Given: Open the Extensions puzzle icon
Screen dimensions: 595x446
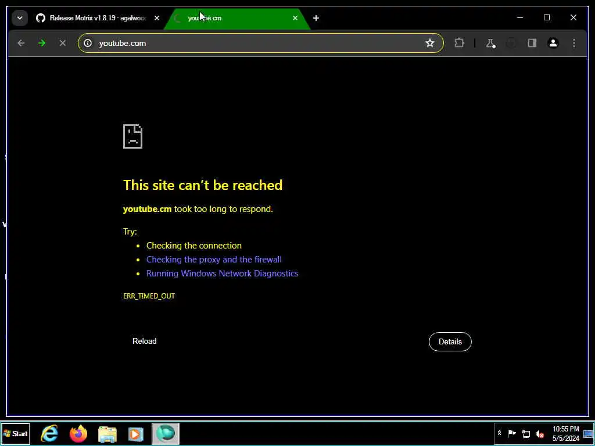Looking at the screenshot, I should tap(459, 43).
